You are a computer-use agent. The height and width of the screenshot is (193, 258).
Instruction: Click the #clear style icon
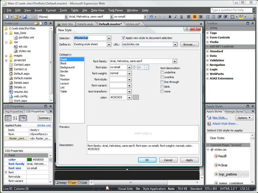(x=216, y=165)
